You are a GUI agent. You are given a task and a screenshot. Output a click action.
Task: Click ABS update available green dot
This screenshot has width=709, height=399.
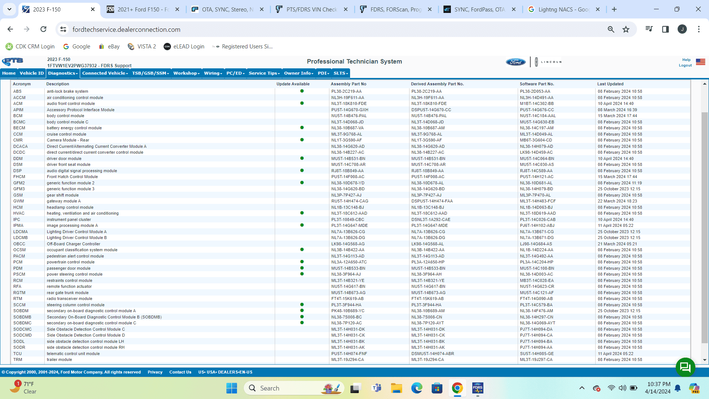(x=302, y=91)
